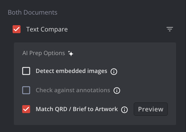Screen dimensions: 186x132
Task: Click the AI Prep Options heading
Action: [44, 53]
